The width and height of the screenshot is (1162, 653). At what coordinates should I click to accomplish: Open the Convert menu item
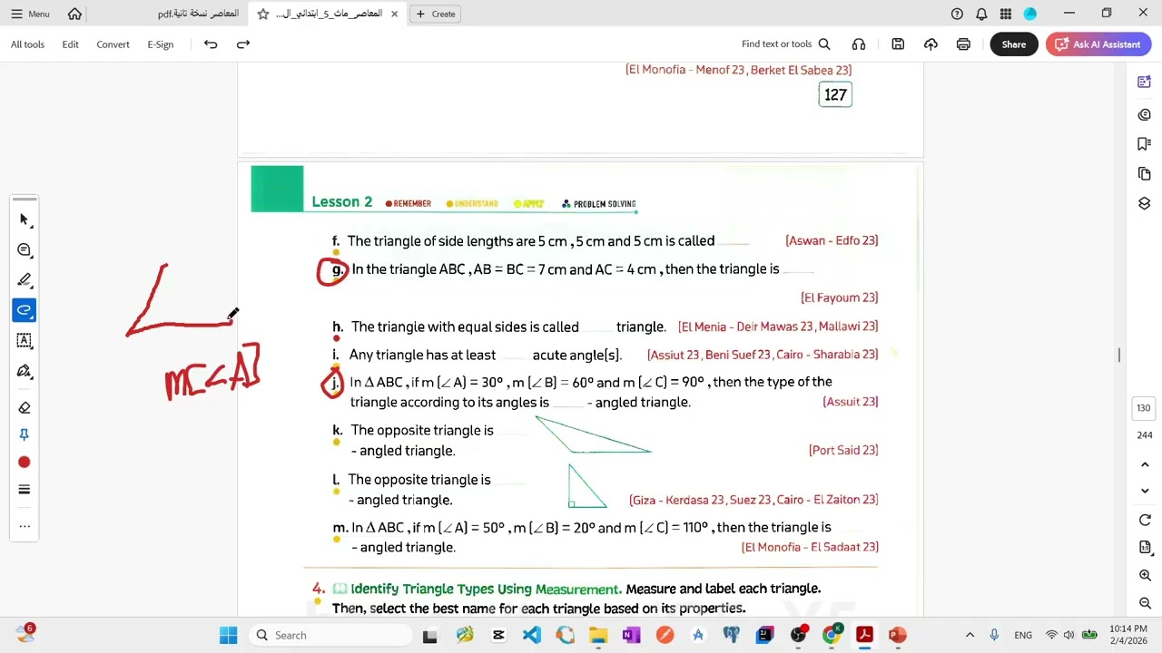[x=113, y=44]
